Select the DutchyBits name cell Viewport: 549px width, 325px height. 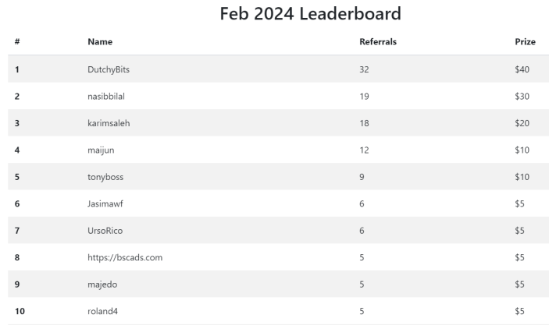pyautogui.click(x=109, y=69)
